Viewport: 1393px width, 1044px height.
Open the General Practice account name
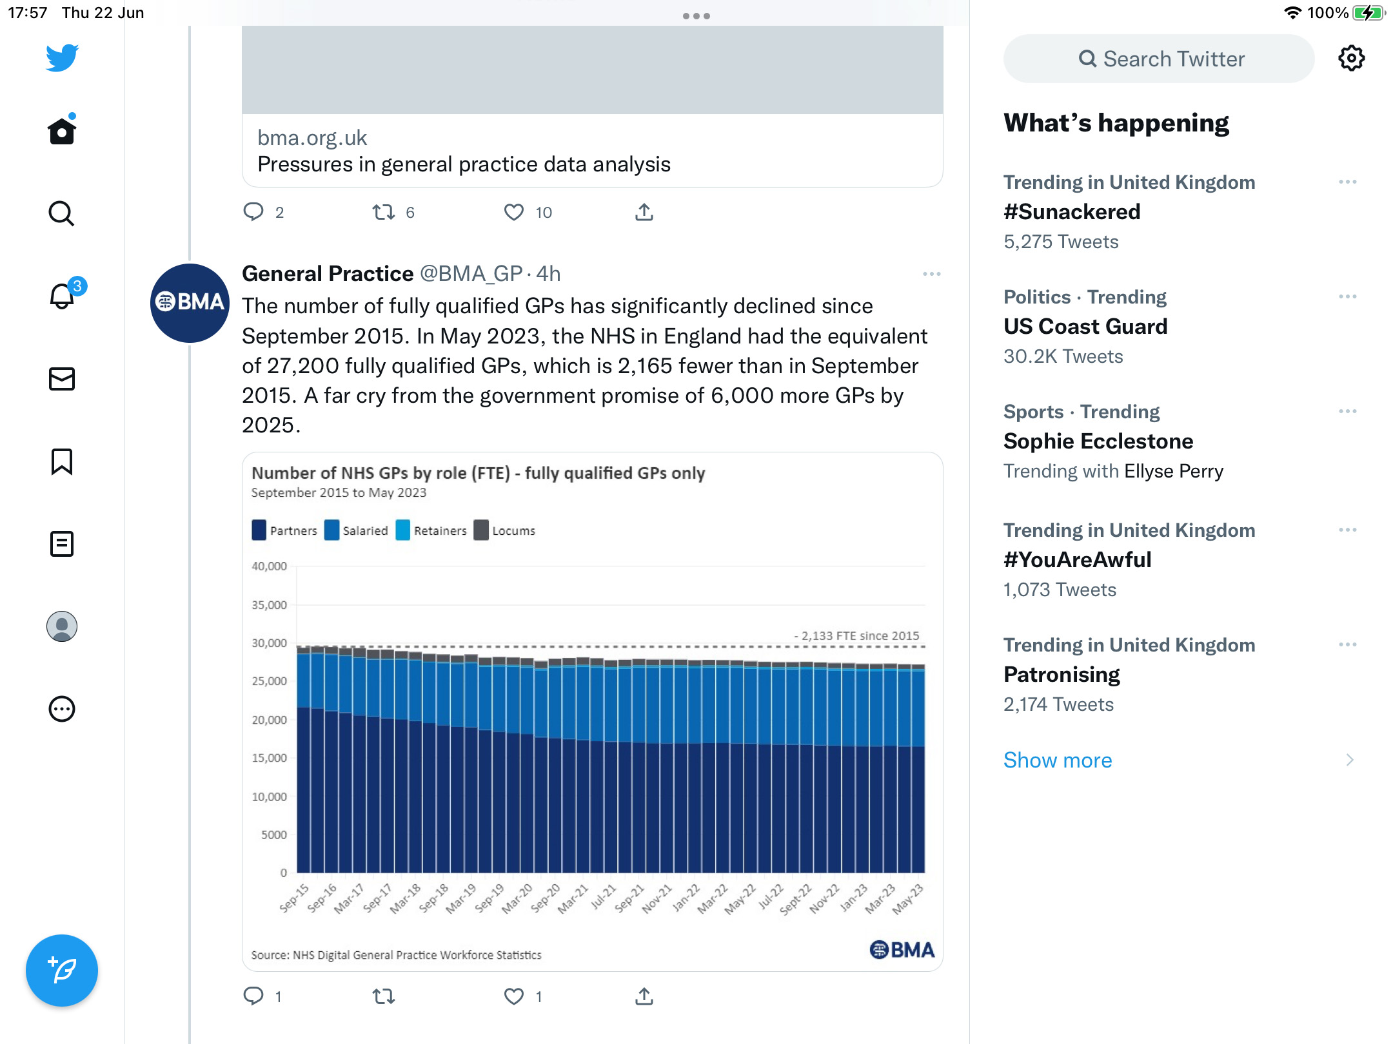328,274
